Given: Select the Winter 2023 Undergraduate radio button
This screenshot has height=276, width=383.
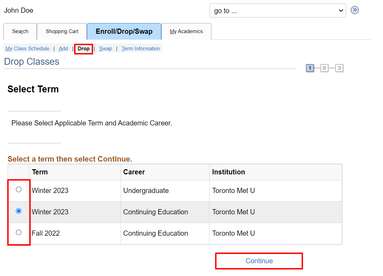Looking at the screenshot, I should point(19,190).
